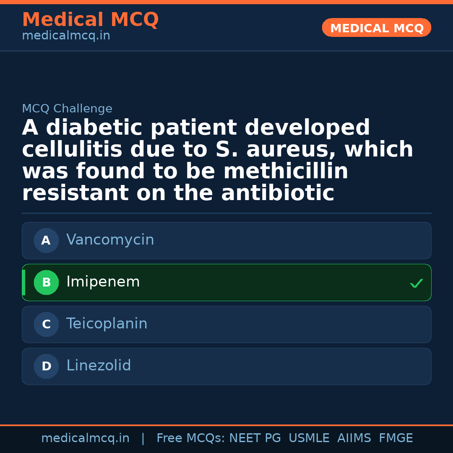453x453 pixels.
Task: Click the letter A option badge
Action: [46, 241]
